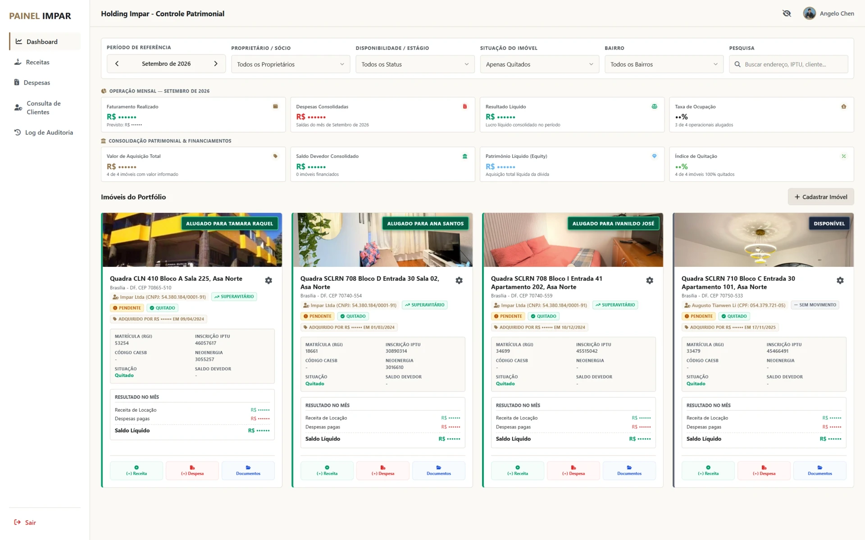Add Receita on Quadra CLN 410 card
This screenshot has width=865, height=540.
(137, 471)
